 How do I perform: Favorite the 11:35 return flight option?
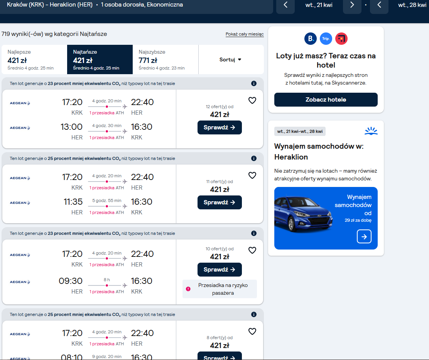[x=252, y=175]
